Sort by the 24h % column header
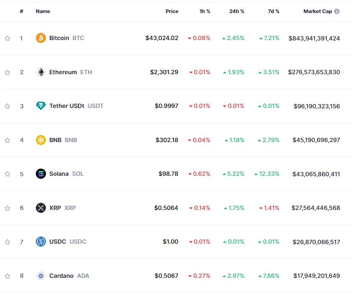Screen dimensions: 352x293 point(236,11)
